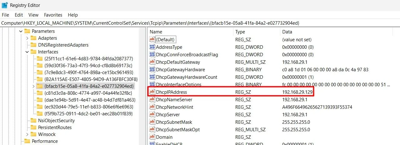This screenshot has width=400, height=145.
Task: Click the DWORD icon next to AddressType
Action: click(152, 47)
